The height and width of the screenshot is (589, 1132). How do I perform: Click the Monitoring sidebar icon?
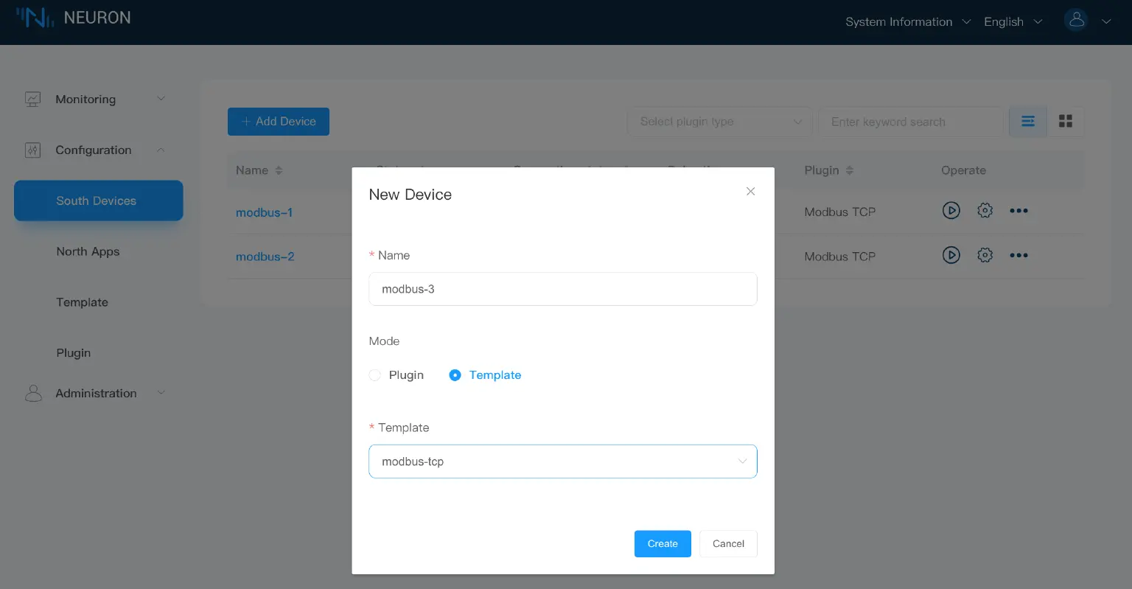(x=33, y=99)
